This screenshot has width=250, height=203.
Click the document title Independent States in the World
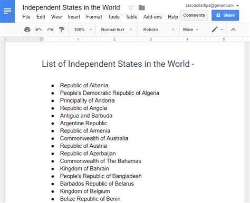pos(71,7)
